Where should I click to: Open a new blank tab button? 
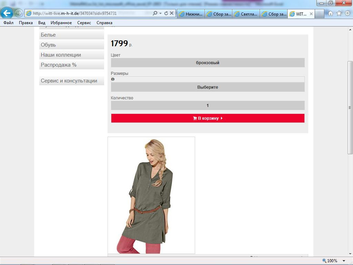(x=319, y=14)
